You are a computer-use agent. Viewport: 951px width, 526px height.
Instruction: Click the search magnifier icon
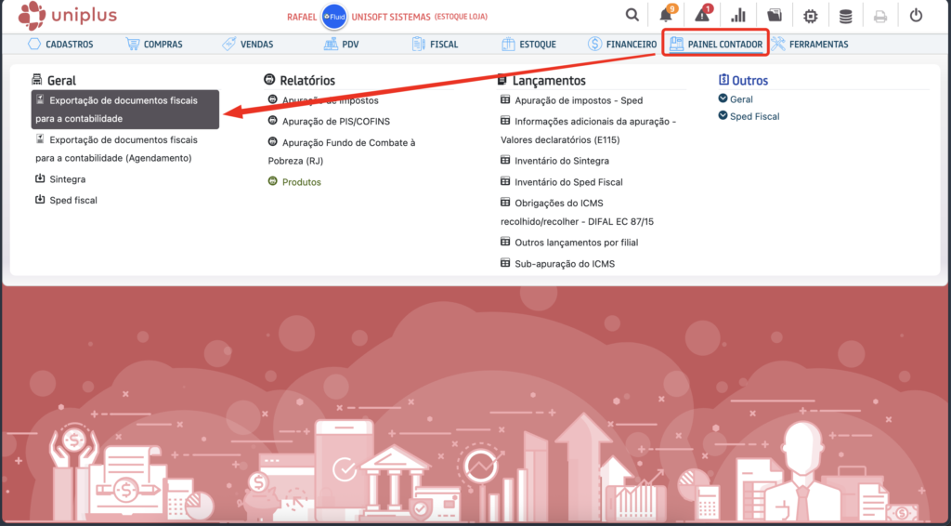click(x=632, y=15)
